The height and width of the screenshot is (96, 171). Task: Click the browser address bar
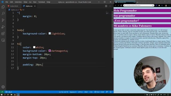pos(138,5)
